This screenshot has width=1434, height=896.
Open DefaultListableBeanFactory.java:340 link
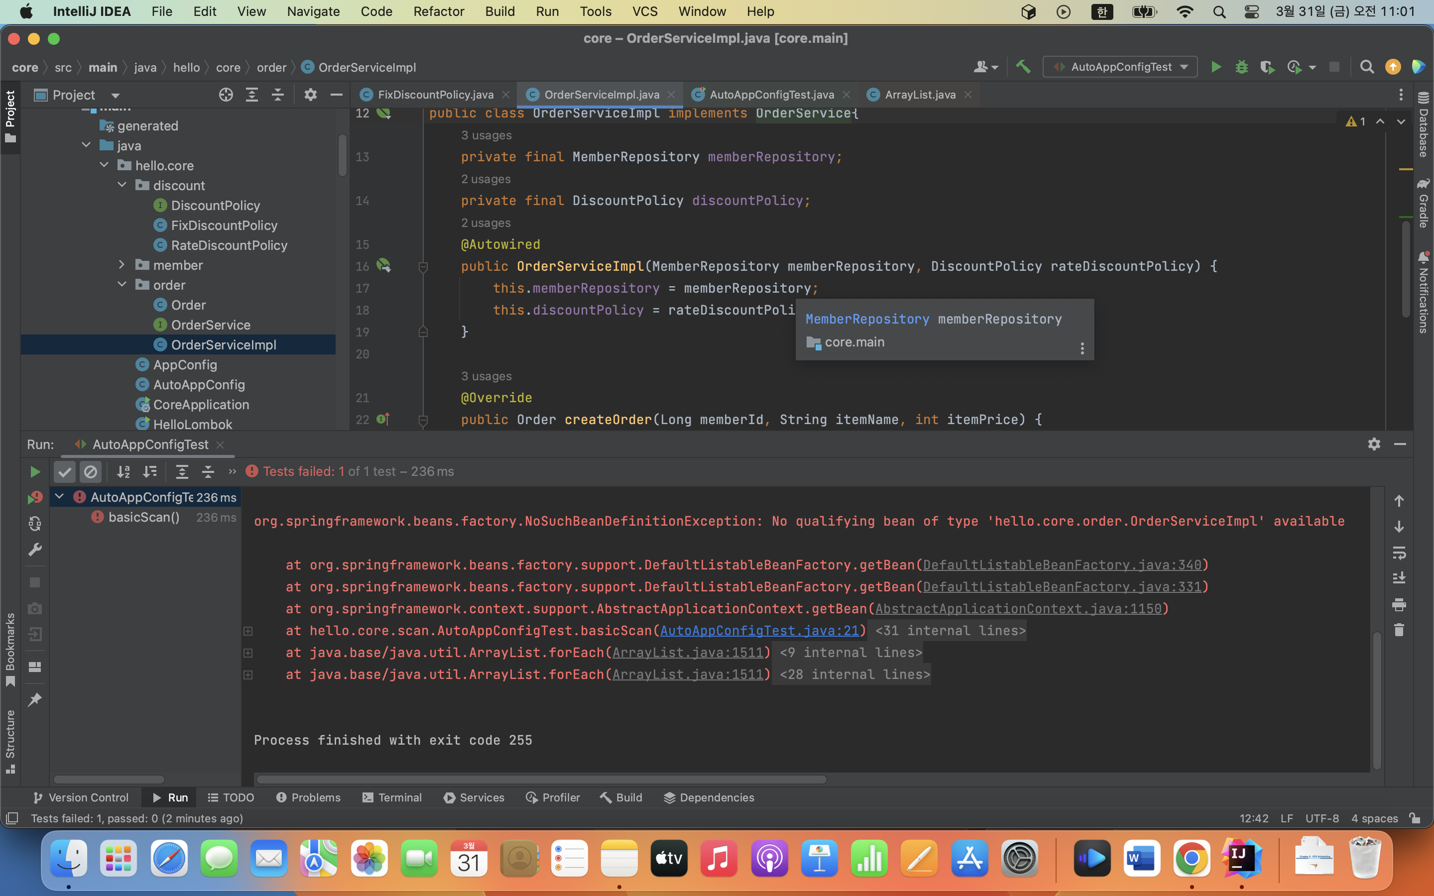tap(1062, 565)
